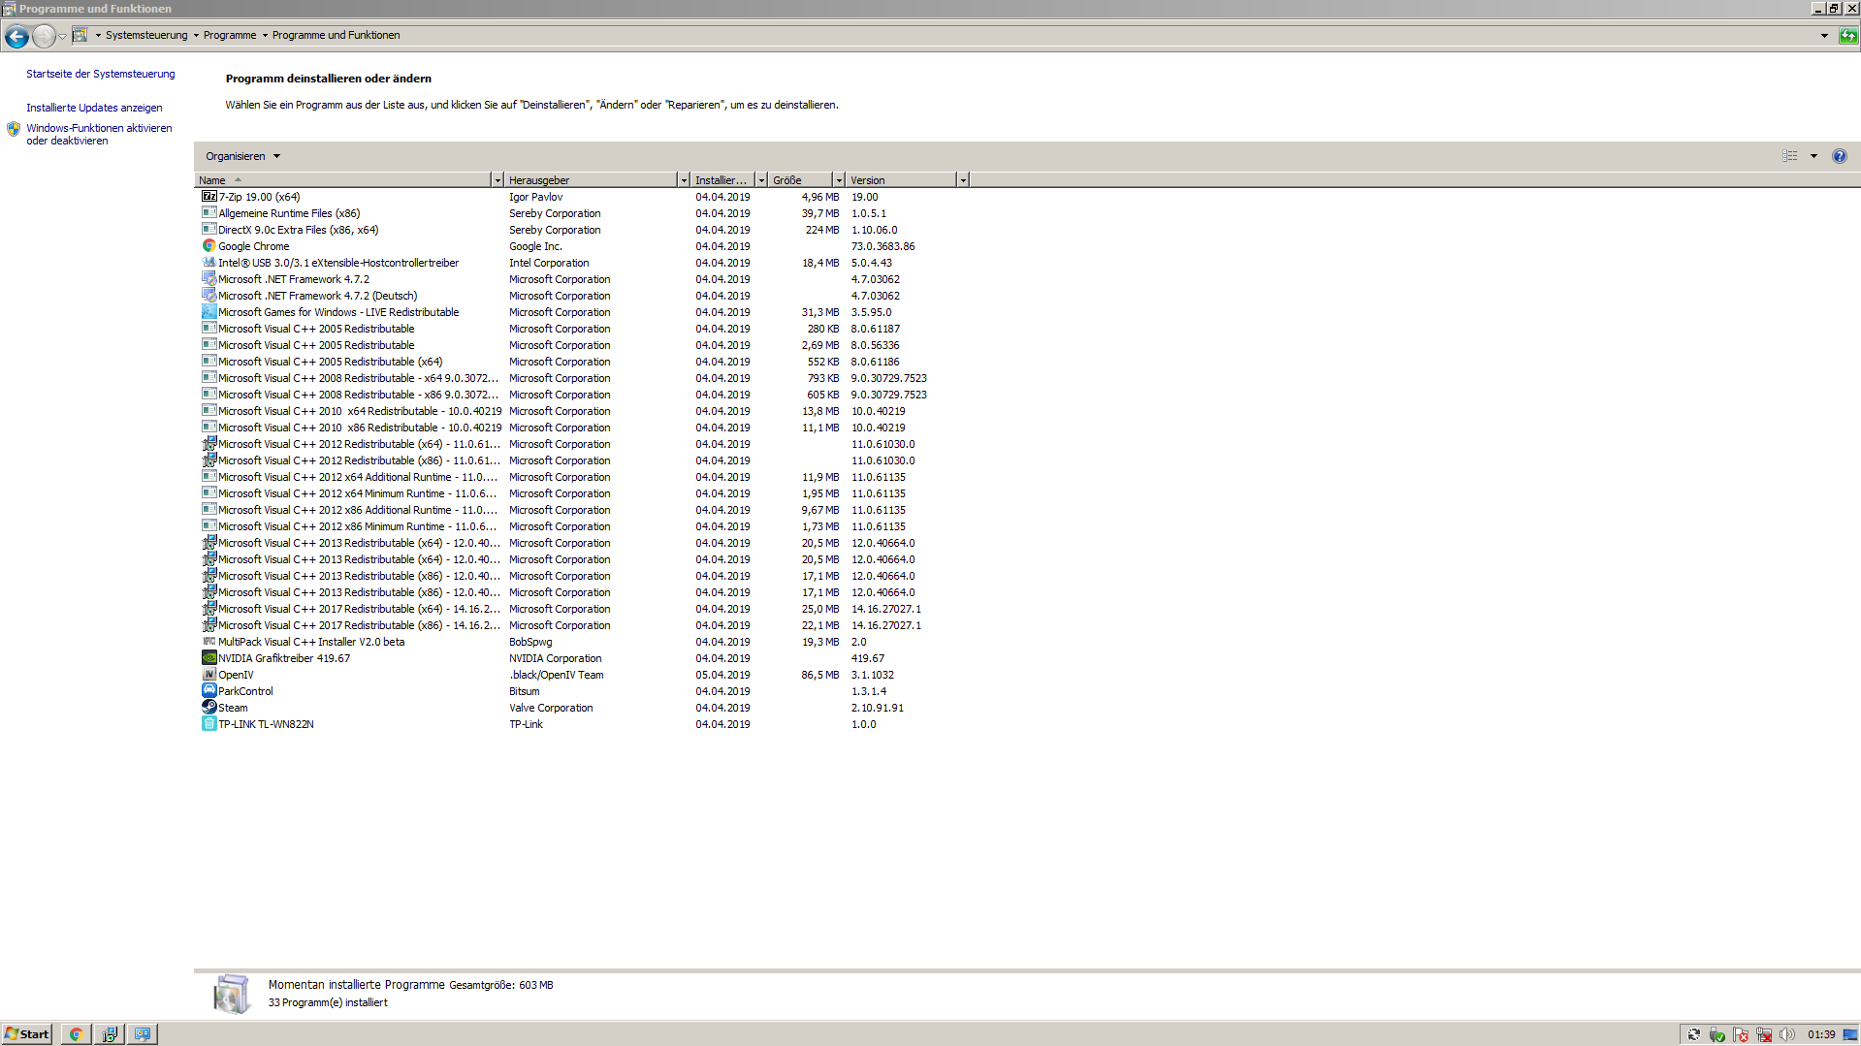The image size is (1861, 1046).
Task: Click publisher .black/OpenIV Team
Action: (x=557, y=675)
